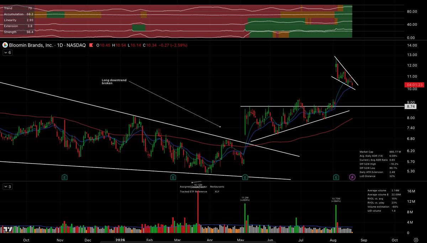Click the Average volume 2.14M row
Screen dimensions: 427x243
[x=384, y=190]
